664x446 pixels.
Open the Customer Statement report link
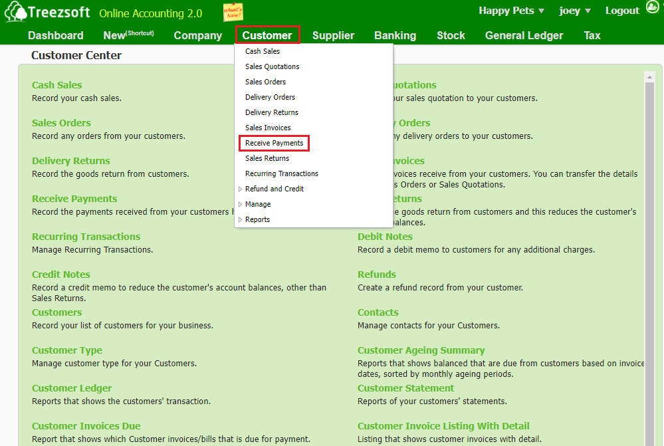(x=405, y=388)
